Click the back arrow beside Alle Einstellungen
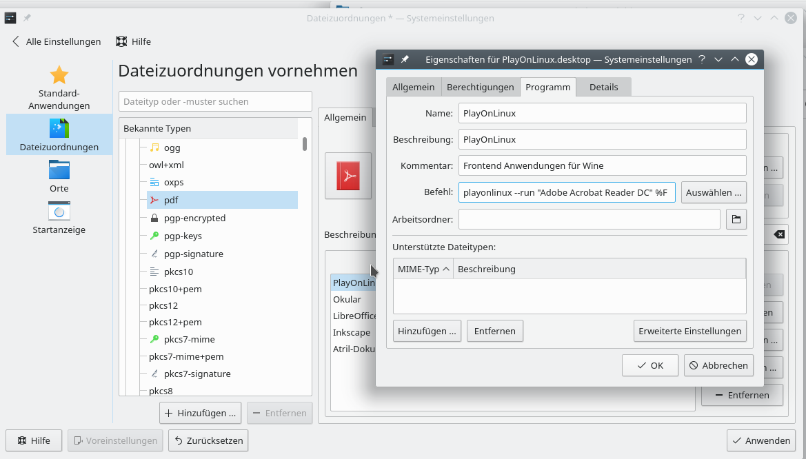 point(15,41)
